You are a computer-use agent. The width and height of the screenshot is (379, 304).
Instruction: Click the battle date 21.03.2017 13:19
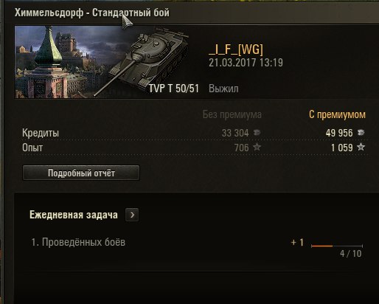pos(246,63)
